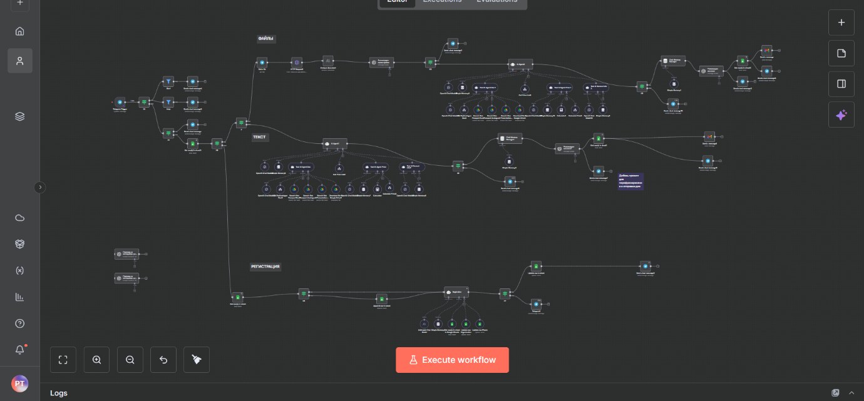Open the cloud icon in the sidebar
Screen dimensions: 864x401
click(19, 218)
